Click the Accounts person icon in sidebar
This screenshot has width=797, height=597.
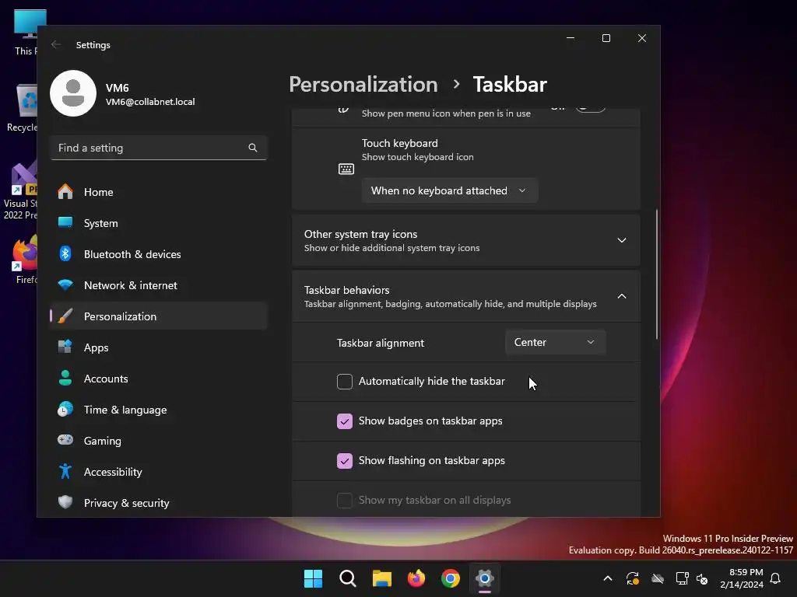pos(65,379)
